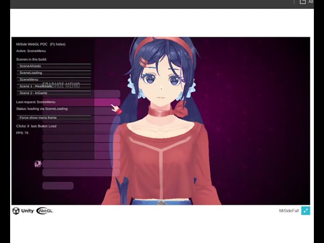This screenshot has width=324, height=243.
Task: Click the WebGL logo
Action: tap(45, 211)
